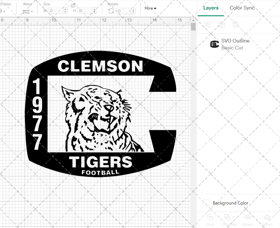Toggle the Basic Cut layer selection
This screenshot has width=280, height=228.
tap(232, 48)
